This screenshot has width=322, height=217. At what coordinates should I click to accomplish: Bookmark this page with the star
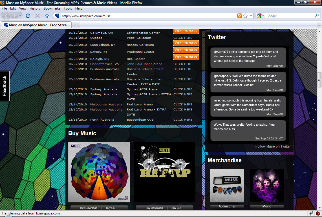click(245, 16)
